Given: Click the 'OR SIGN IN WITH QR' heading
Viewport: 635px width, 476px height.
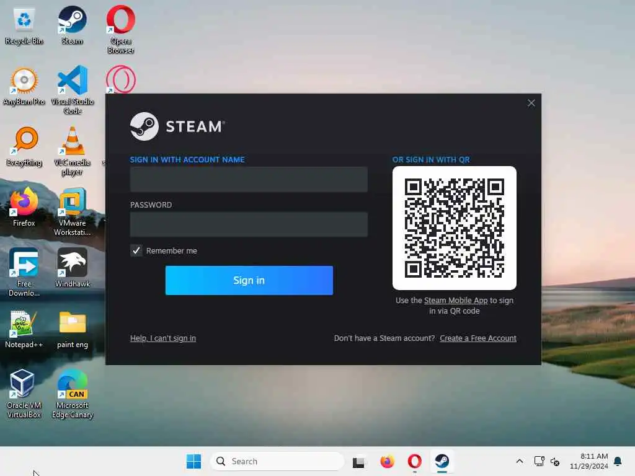Looking at the screenshot, I should tap(431, 159).
